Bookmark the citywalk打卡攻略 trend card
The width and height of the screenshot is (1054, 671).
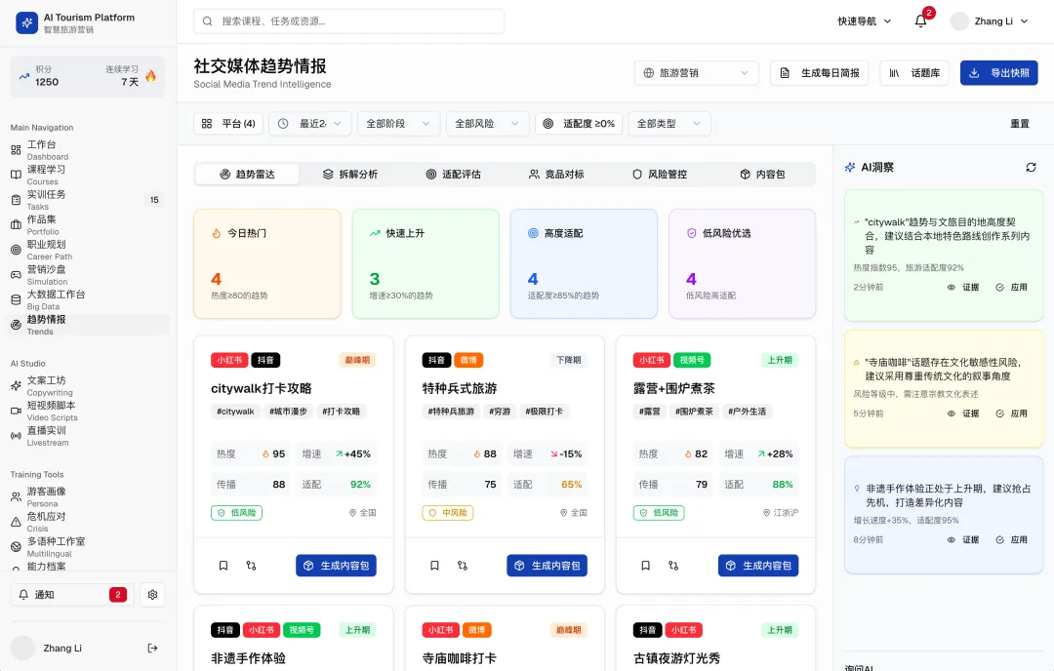223,566
